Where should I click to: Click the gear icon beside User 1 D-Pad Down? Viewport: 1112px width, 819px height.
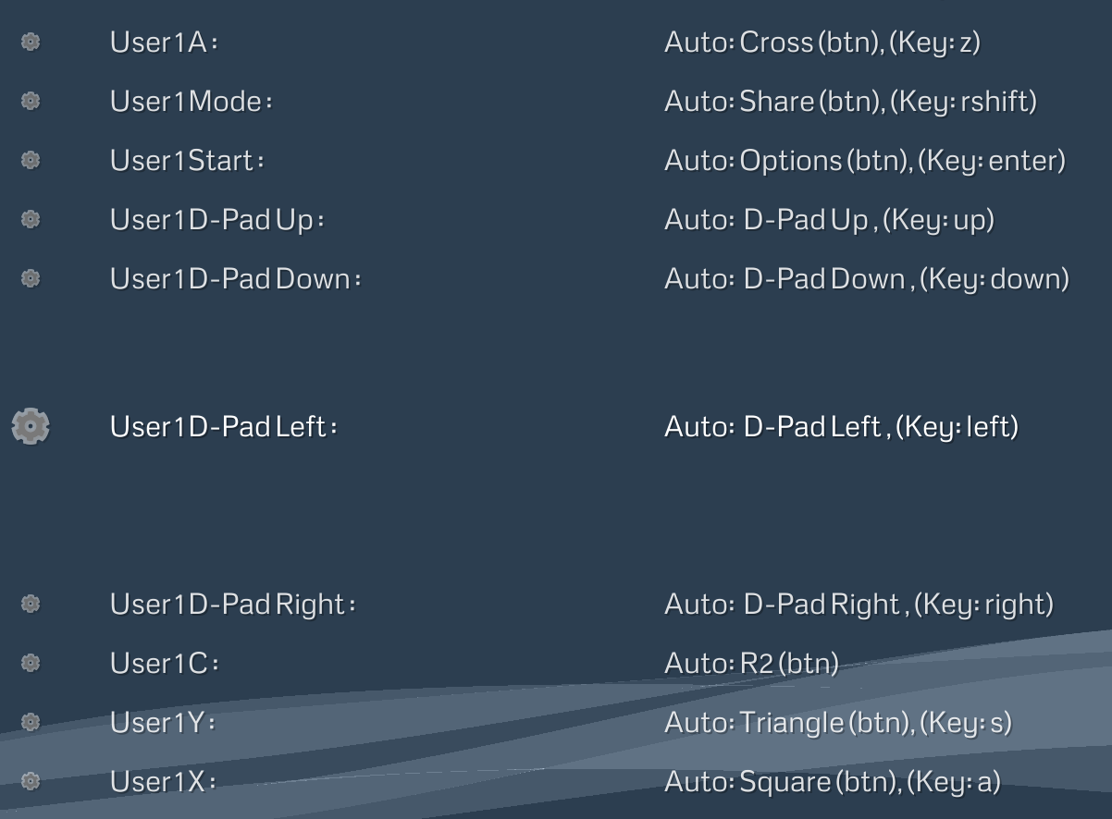31,278
